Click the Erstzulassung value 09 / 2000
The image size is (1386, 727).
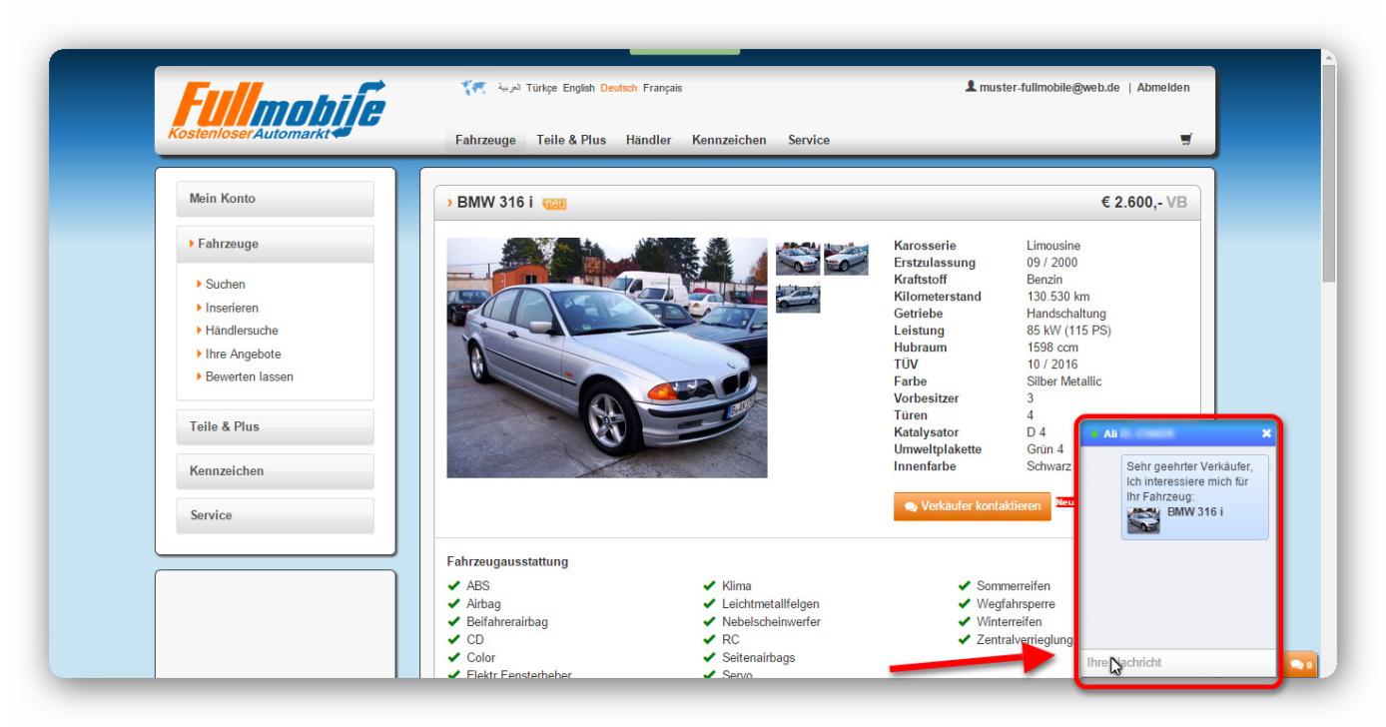[x=1051, y=263]
